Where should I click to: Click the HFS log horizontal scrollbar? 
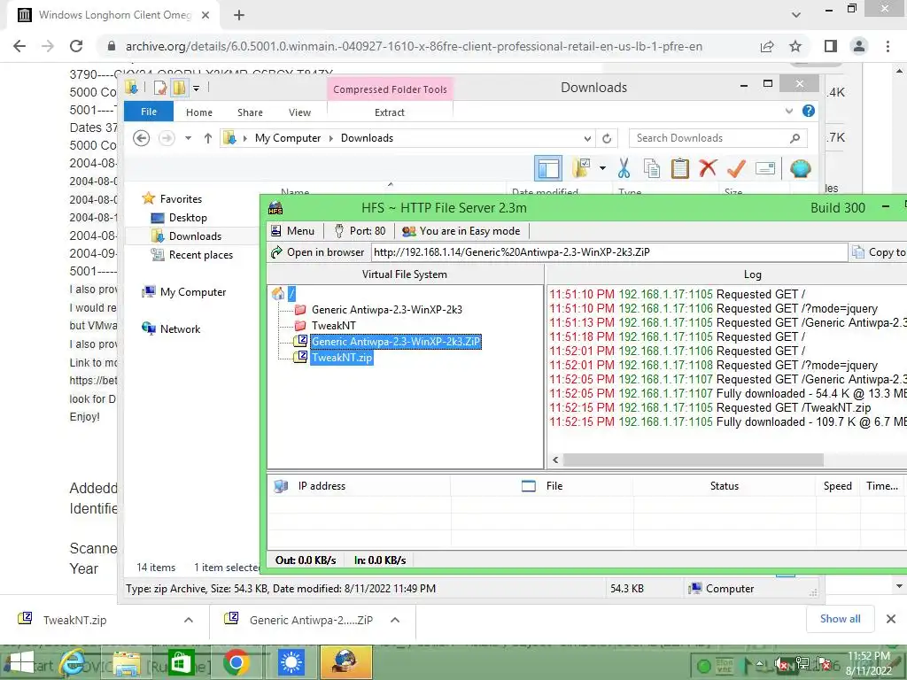693,460
